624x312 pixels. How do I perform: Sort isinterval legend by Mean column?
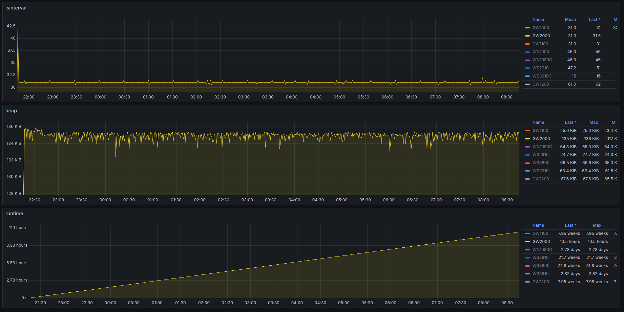570,20
